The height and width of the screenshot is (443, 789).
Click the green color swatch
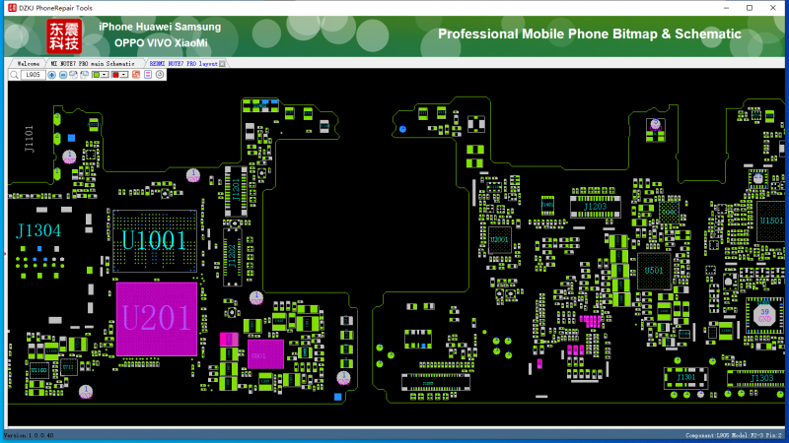tap(97, 75)
